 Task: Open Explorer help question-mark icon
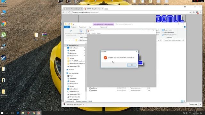pyautogui.click(x=185, y=27)
